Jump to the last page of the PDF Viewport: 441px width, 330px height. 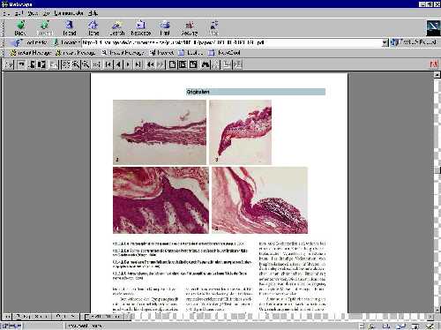click(138, 64)
